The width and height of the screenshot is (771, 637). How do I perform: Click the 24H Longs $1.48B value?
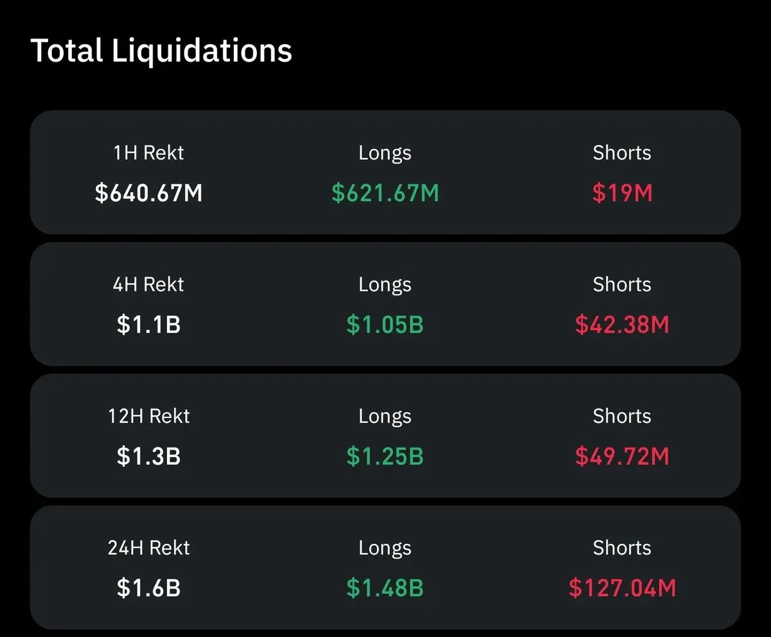[x=385, y=588]
